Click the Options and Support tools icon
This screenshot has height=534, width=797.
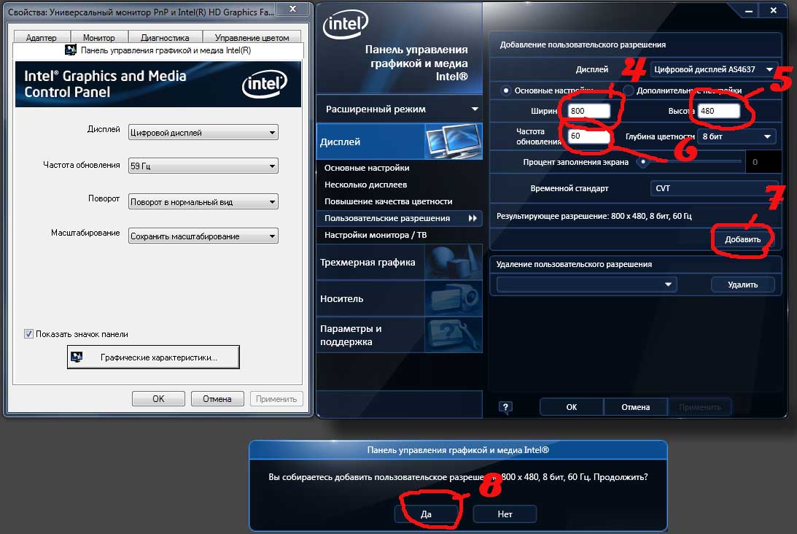(452, 335)
